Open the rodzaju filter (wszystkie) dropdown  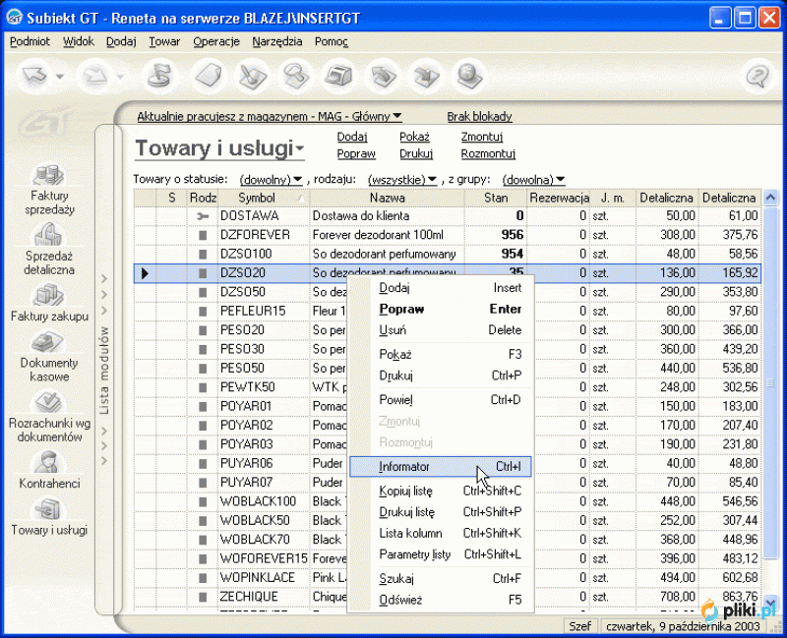[x=402, y=179]
